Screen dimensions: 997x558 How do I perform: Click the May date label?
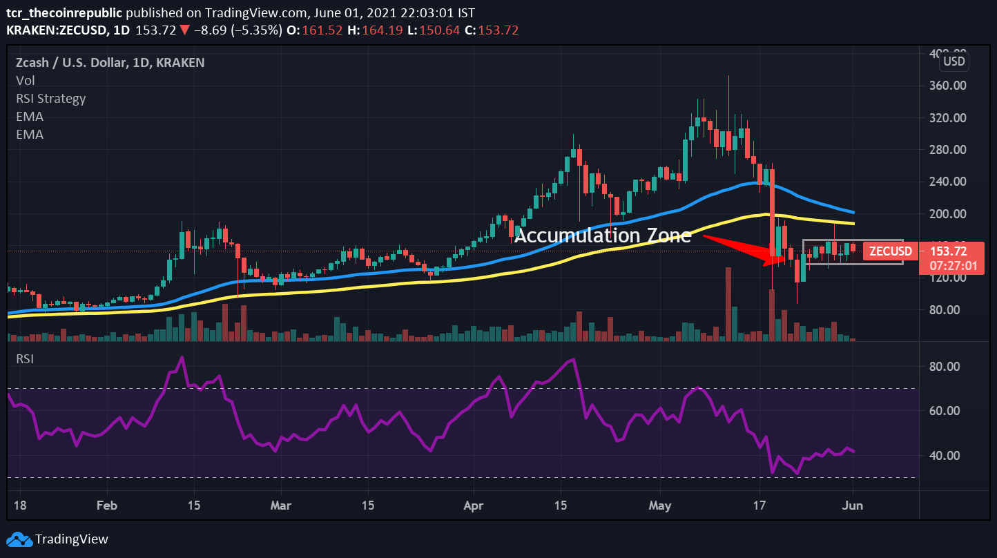click(661, 505)
